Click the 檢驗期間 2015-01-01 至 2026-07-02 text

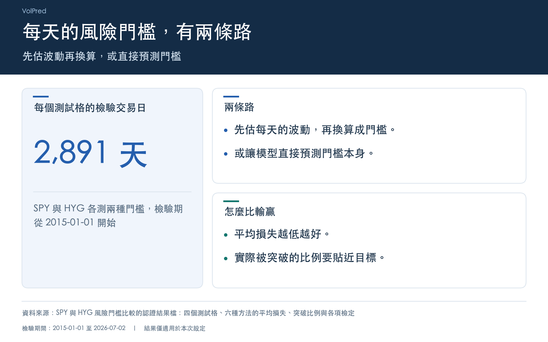pos(74,328)
